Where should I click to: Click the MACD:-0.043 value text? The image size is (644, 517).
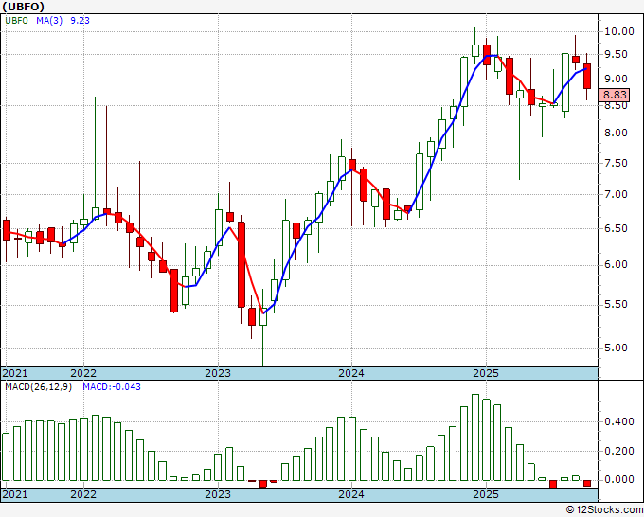pos(112,387)
